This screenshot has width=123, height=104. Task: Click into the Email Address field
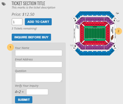pyautogui.click(x=39, y=64)
